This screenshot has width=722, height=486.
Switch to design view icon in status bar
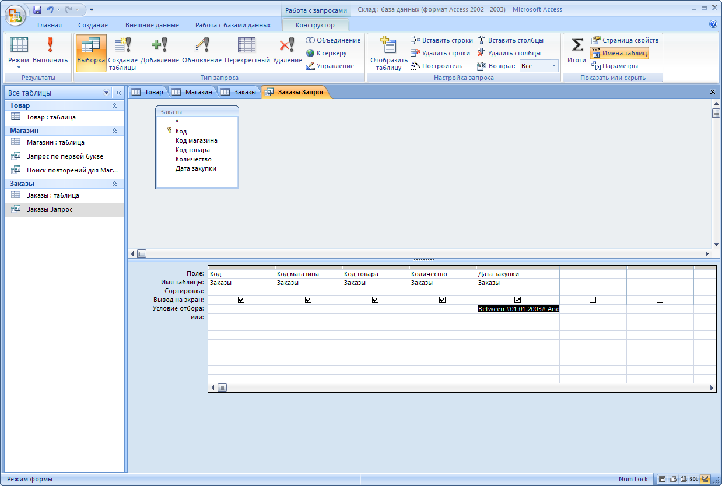point(705,479)
